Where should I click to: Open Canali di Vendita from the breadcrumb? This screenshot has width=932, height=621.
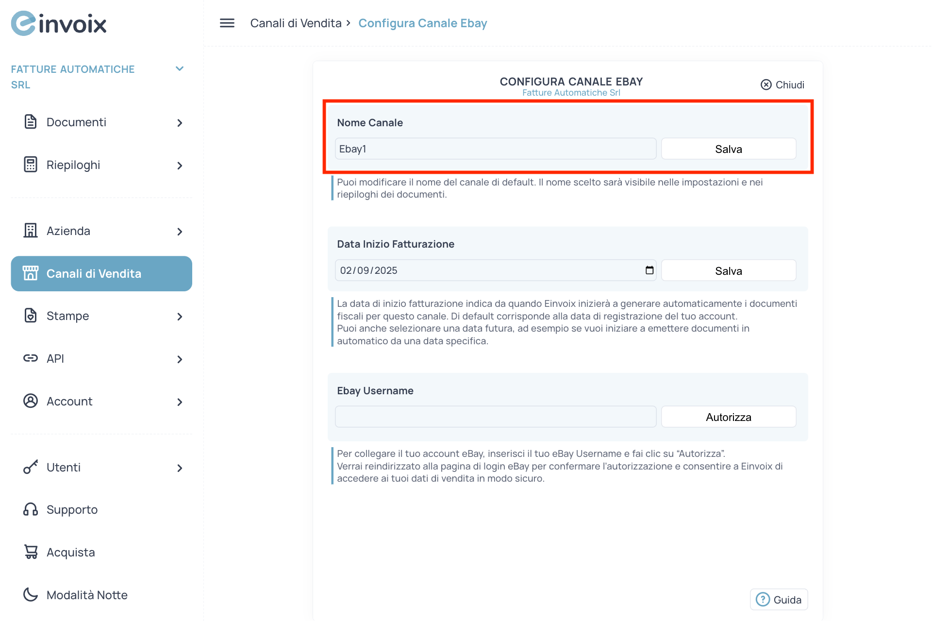(x=296, y=23)
